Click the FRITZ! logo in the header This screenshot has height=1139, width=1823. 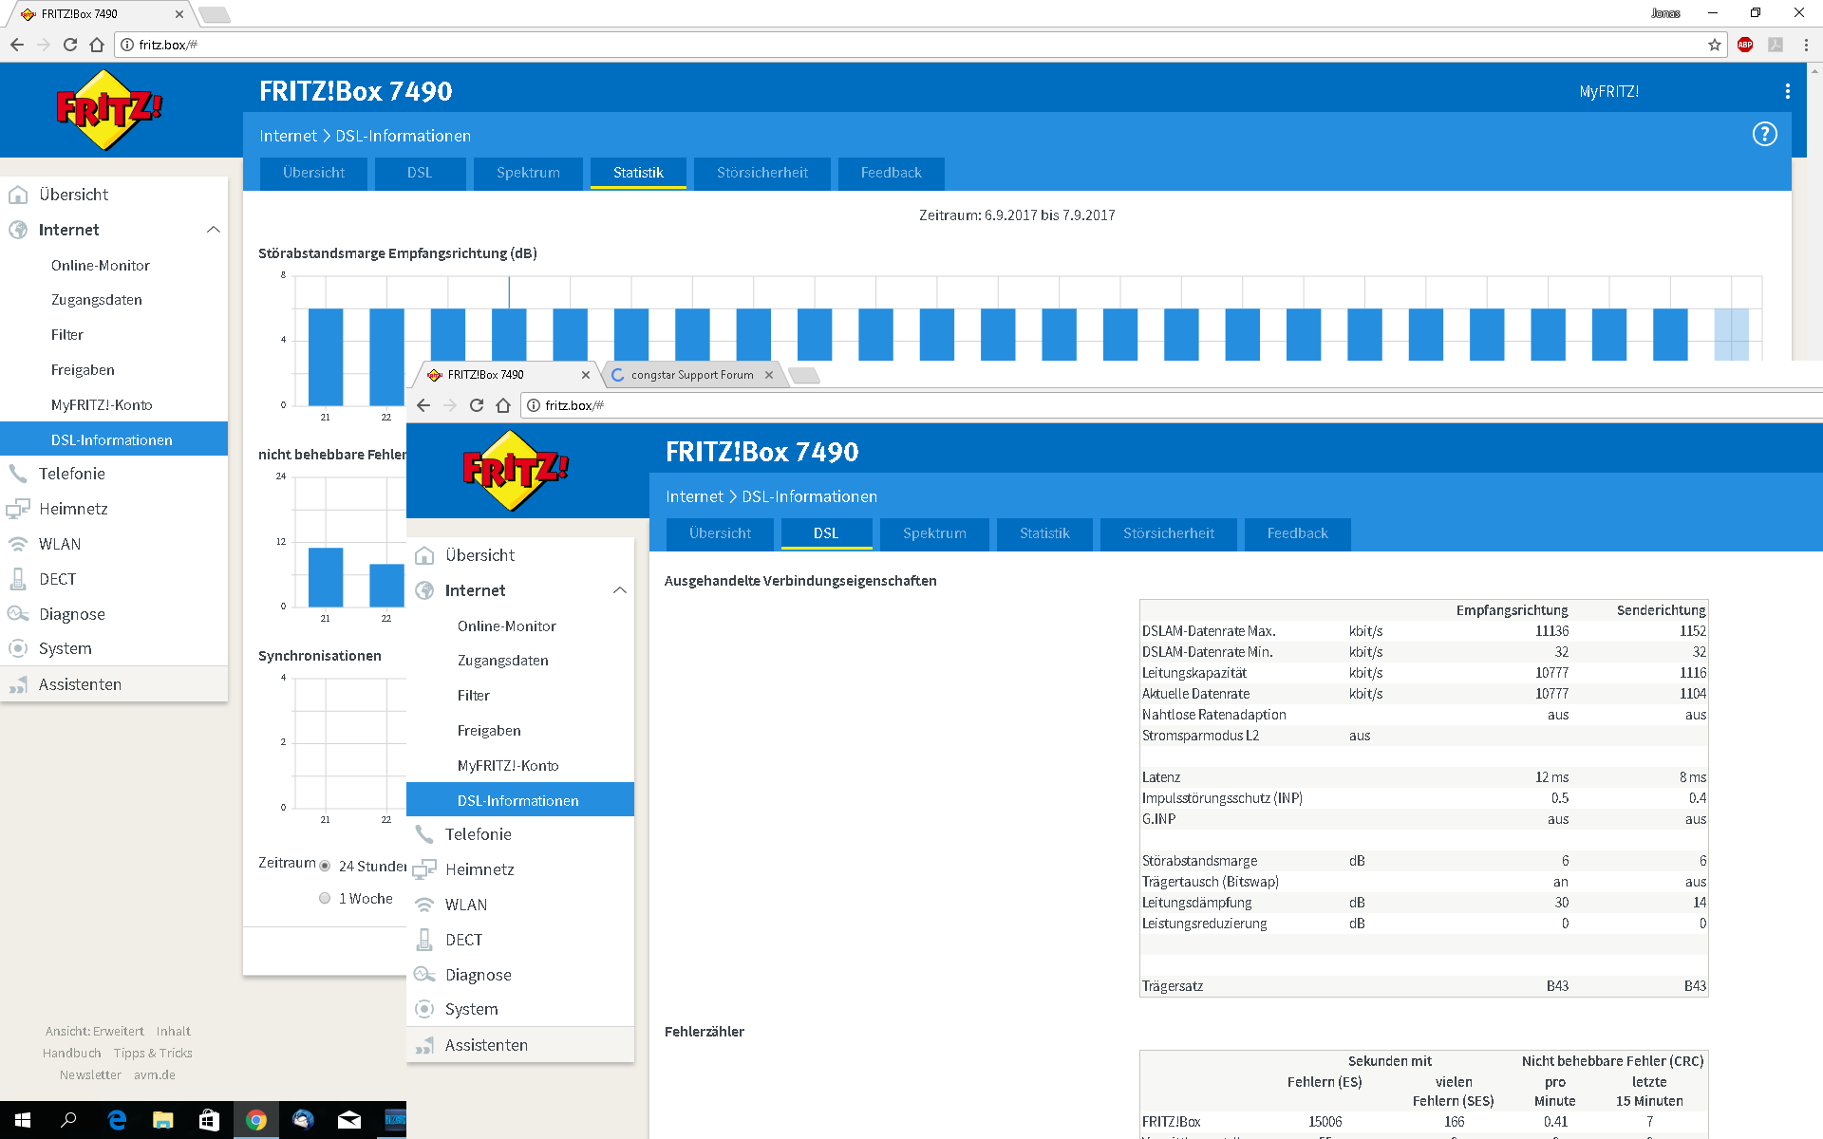click(x=109, y=109)
